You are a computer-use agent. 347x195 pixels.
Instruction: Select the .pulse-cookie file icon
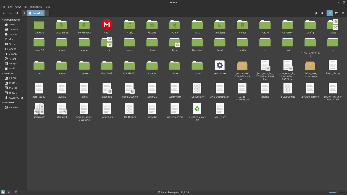287,88
